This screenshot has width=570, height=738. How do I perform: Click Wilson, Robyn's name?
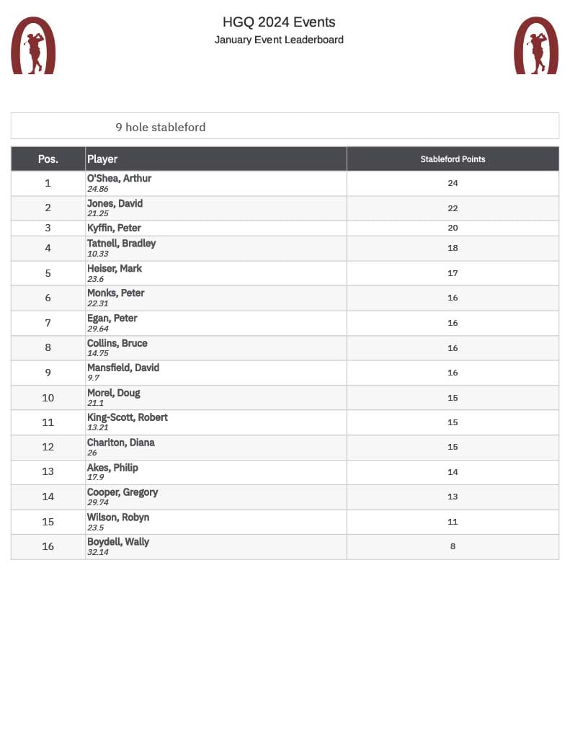pyautogui.click(x=118, y=517)
